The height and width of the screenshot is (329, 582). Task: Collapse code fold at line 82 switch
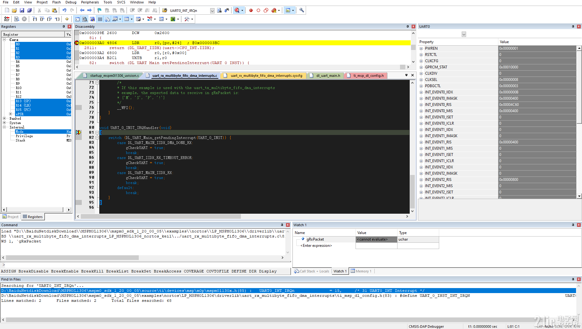point(97,137)
